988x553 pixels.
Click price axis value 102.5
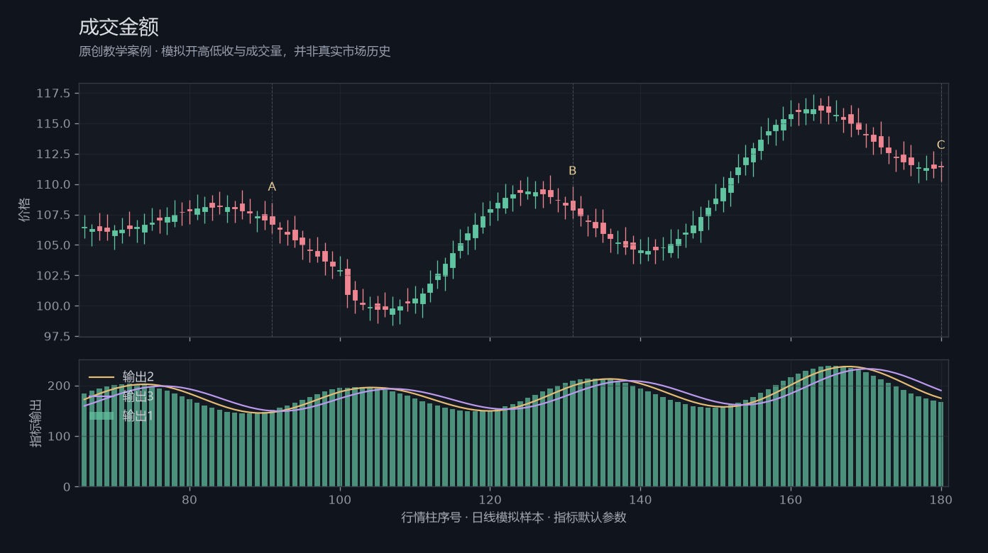click(x=54, y=276)
